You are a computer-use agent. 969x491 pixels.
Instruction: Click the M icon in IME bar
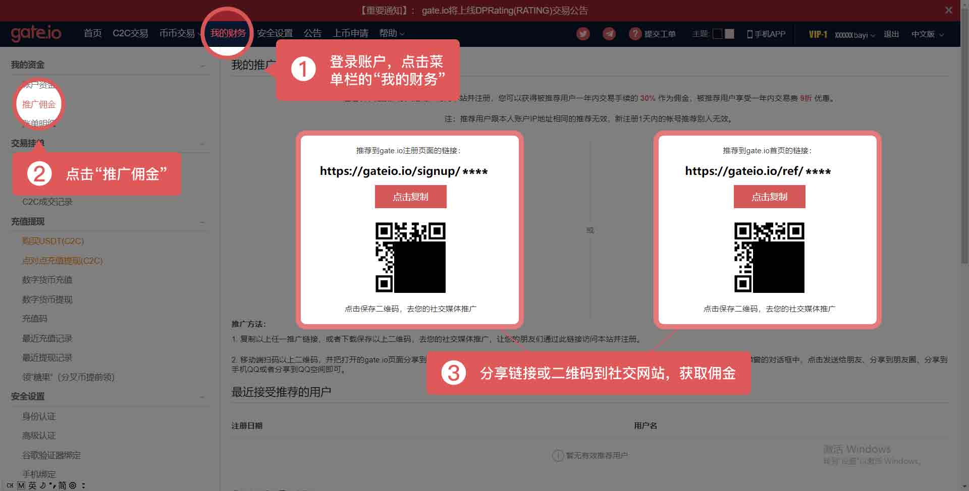[x=21, y=485]
